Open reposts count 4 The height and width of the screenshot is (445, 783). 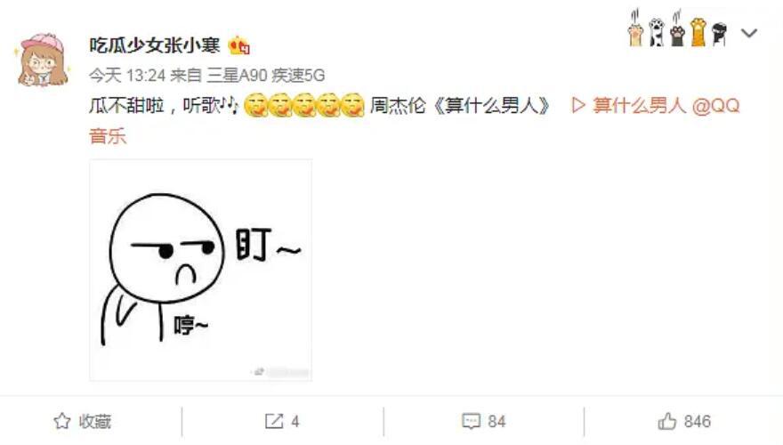click(x=295, y=422)
